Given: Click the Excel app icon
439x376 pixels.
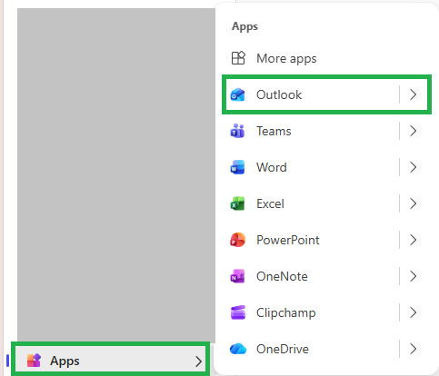Looking at the screenshot, I should pos(238,203).
